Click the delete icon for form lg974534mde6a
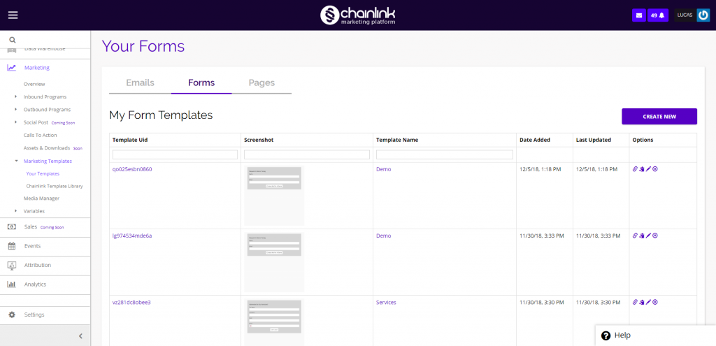Screen dimensions: 716x346 pyautogui.click(x=654, y=236)
